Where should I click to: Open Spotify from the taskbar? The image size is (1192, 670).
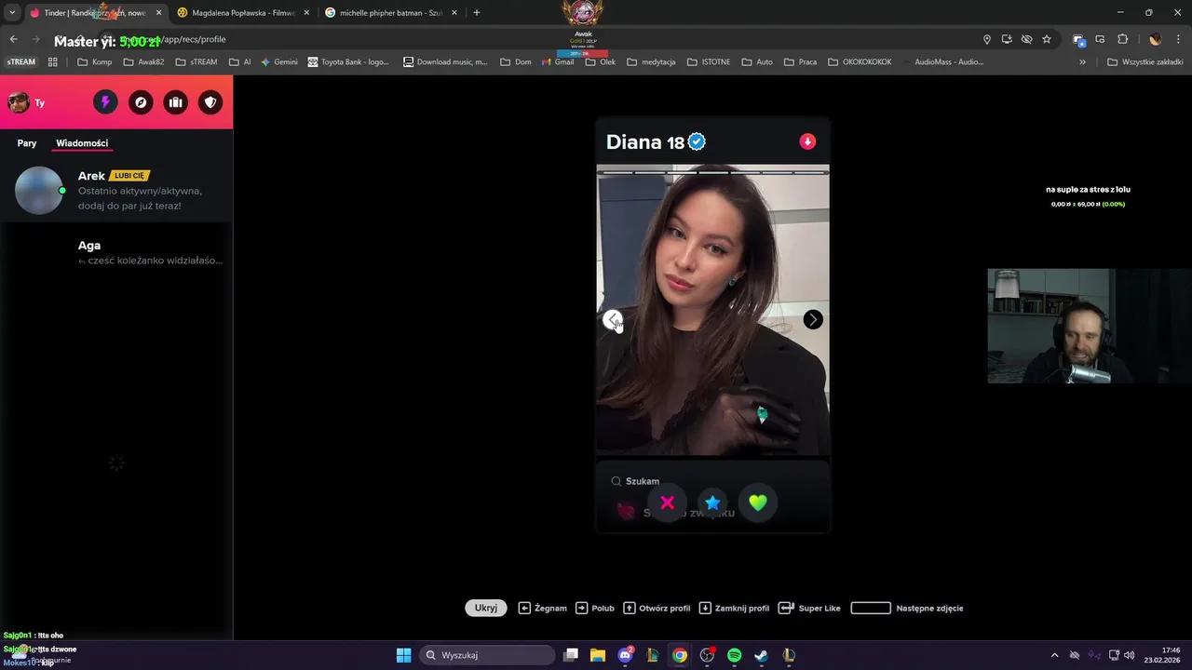click(x=734, y=655)
